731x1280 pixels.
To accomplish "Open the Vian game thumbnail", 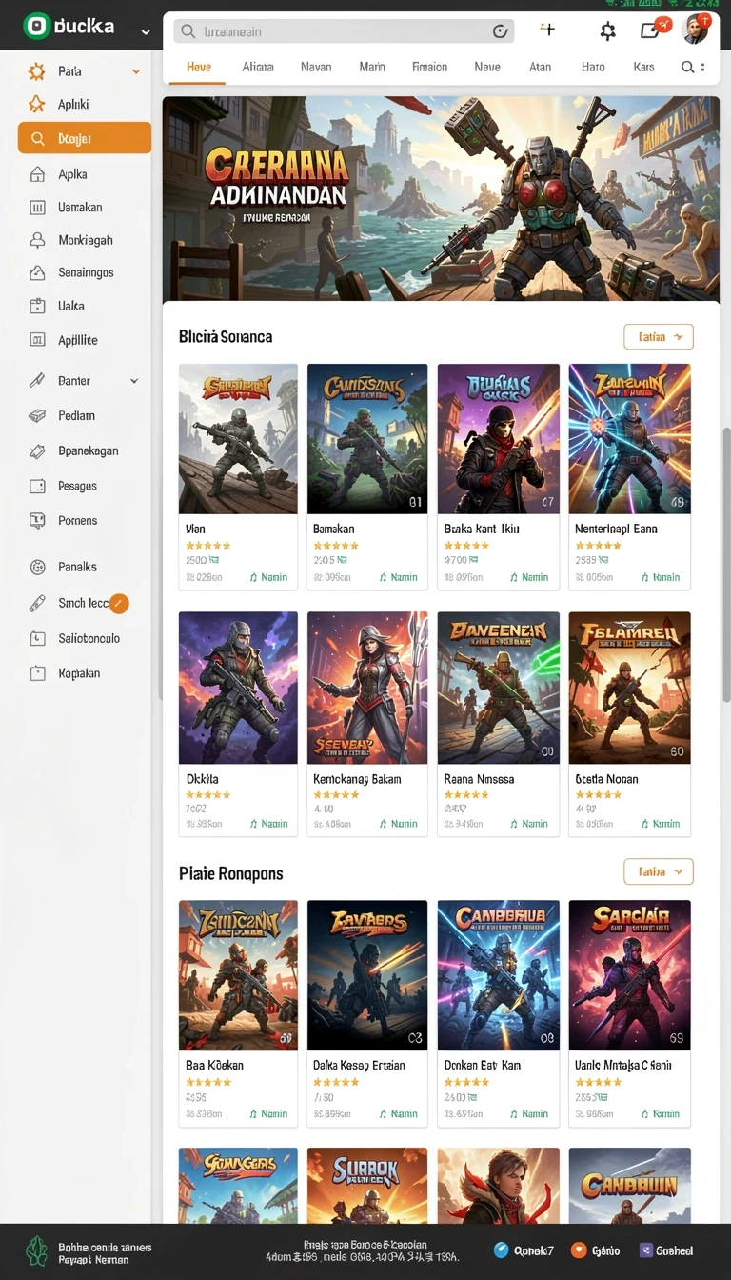I will [238, 439].
